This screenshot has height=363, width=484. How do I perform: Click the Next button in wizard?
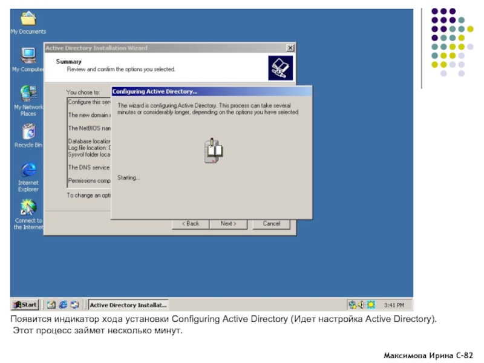pyautogui.click(x=229, y=224)
